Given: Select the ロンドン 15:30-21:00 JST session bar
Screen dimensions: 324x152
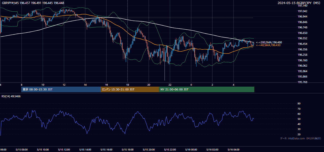Looking at the screenshot, I should 130,89.
